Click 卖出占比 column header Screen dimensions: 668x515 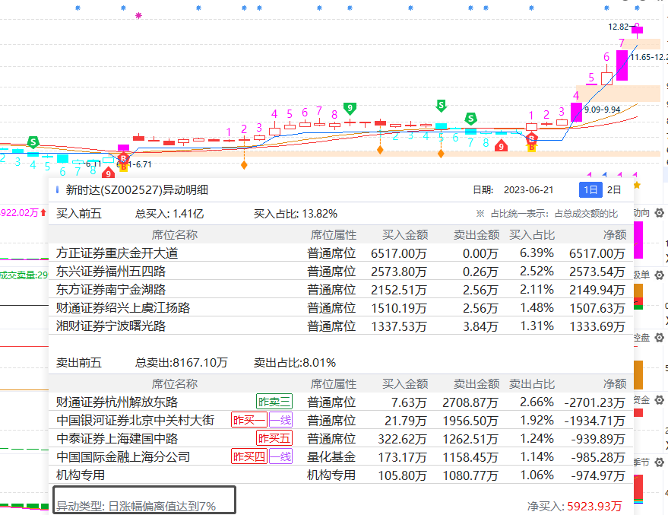(x=532, y=384)
